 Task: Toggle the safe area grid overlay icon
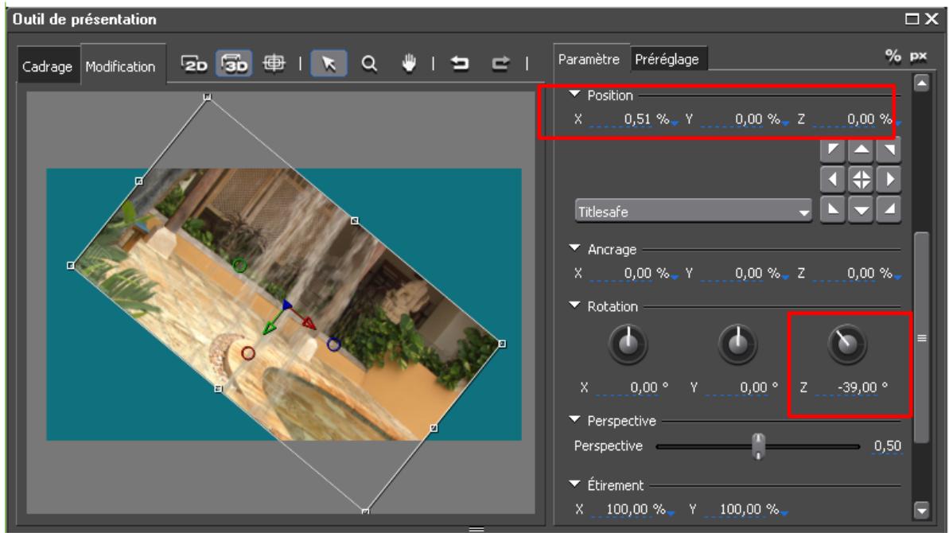(x=274, y=63)
